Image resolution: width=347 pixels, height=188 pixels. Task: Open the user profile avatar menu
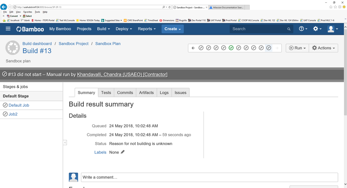click(333, 29)
